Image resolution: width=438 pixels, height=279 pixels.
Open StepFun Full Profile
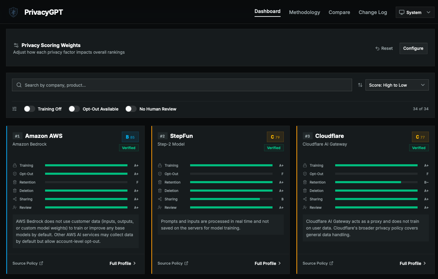coord(268,263)
